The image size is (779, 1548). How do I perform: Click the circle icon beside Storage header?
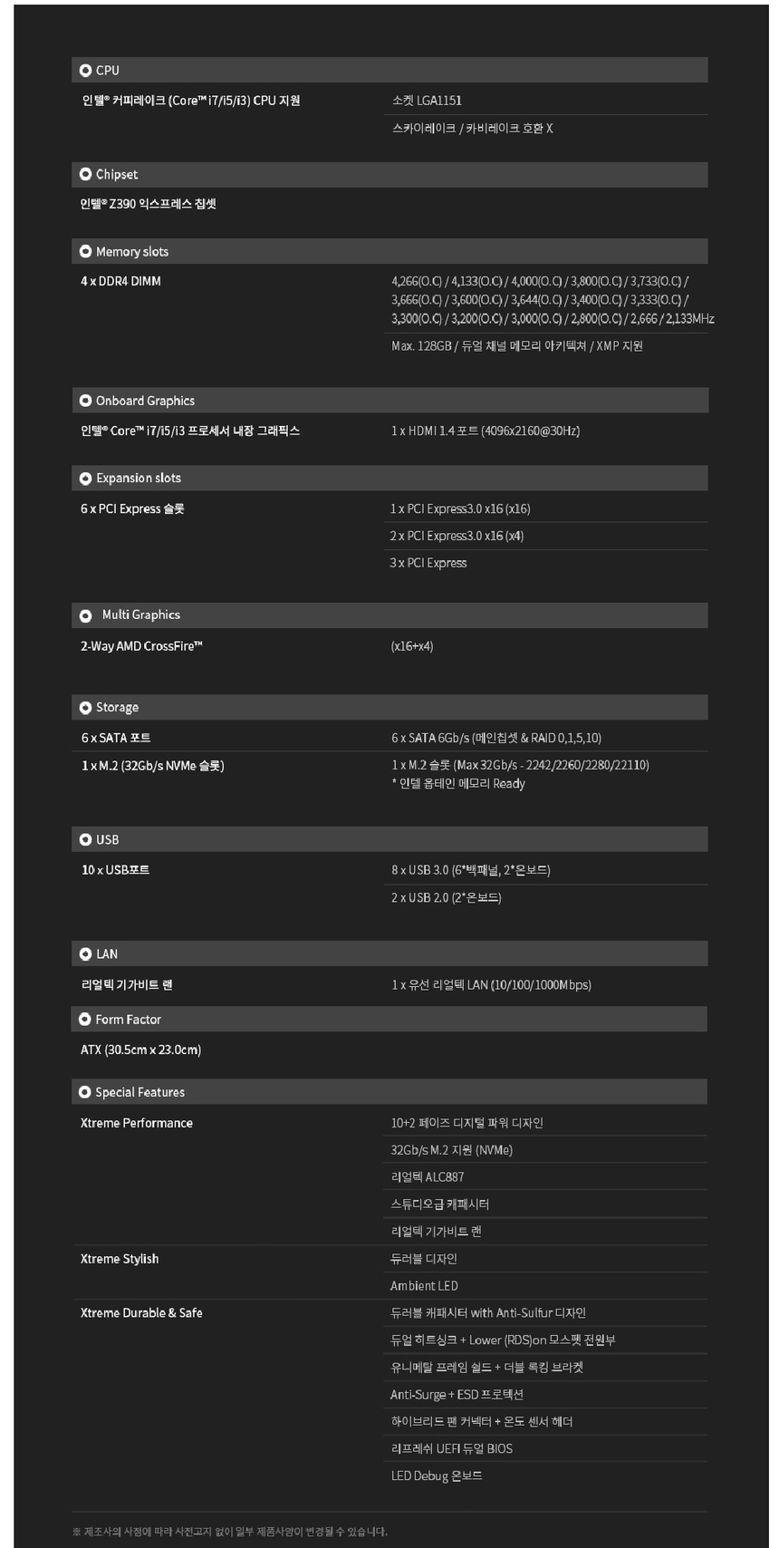[86, 707]
